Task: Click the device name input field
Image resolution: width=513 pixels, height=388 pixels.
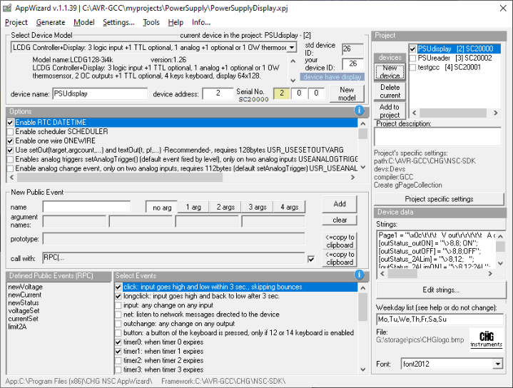Action: [100, 93]
